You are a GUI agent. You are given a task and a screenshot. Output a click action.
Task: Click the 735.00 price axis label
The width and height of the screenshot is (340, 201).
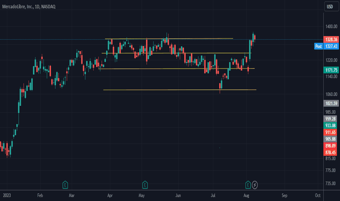(331, 183)
